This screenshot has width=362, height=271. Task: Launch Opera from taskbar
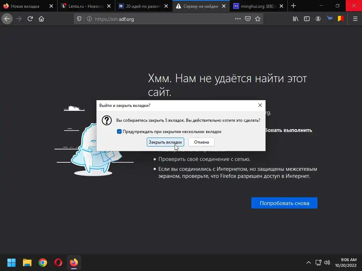tap(58, 263)
